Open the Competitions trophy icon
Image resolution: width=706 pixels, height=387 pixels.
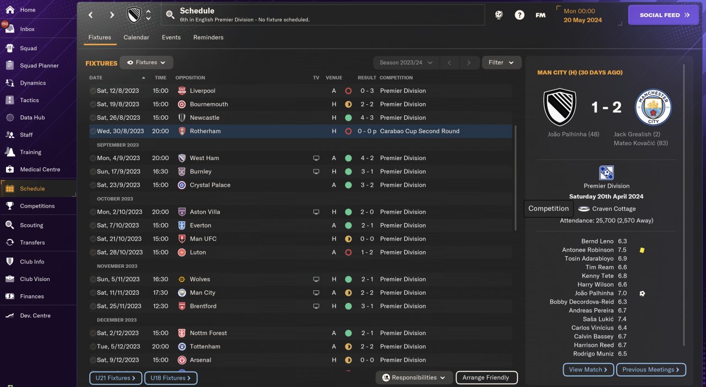9,206
